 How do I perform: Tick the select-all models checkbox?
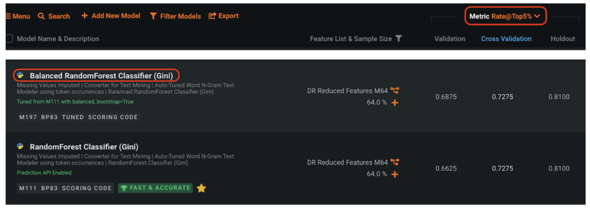9,38
